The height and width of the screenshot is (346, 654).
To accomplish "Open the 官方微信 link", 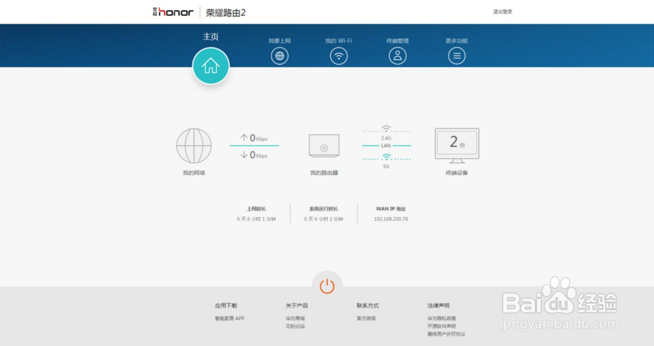I will tap(366, 319).
